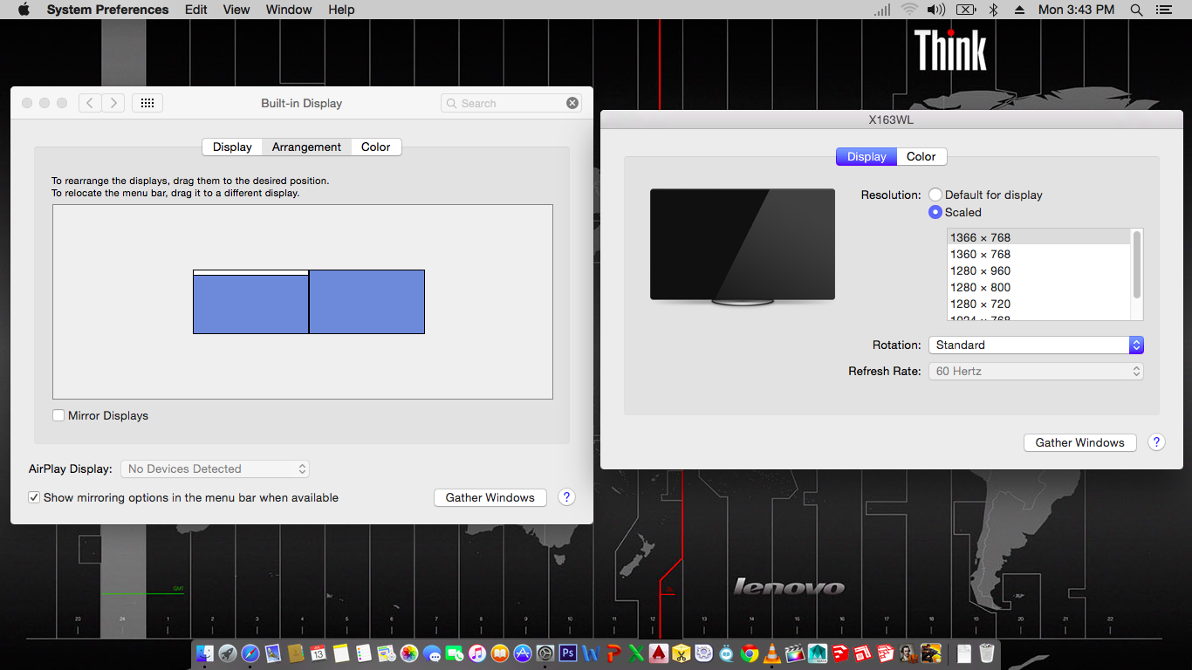Click the Bluetooth icon in menu bar
This screenshot has height=670, width=1192.
[x=993, y=10]
